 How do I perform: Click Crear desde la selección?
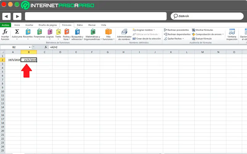click(147, 38)
